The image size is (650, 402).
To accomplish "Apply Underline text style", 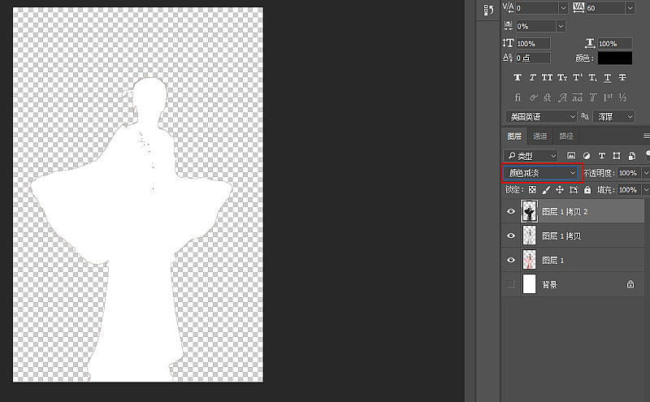I will coord(607,77).
